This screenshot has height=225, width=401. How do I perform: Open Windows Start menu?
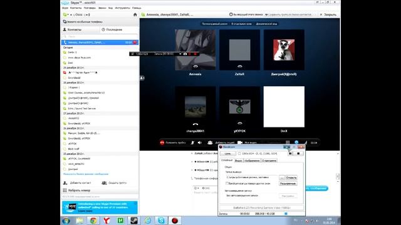click(66, 221)
